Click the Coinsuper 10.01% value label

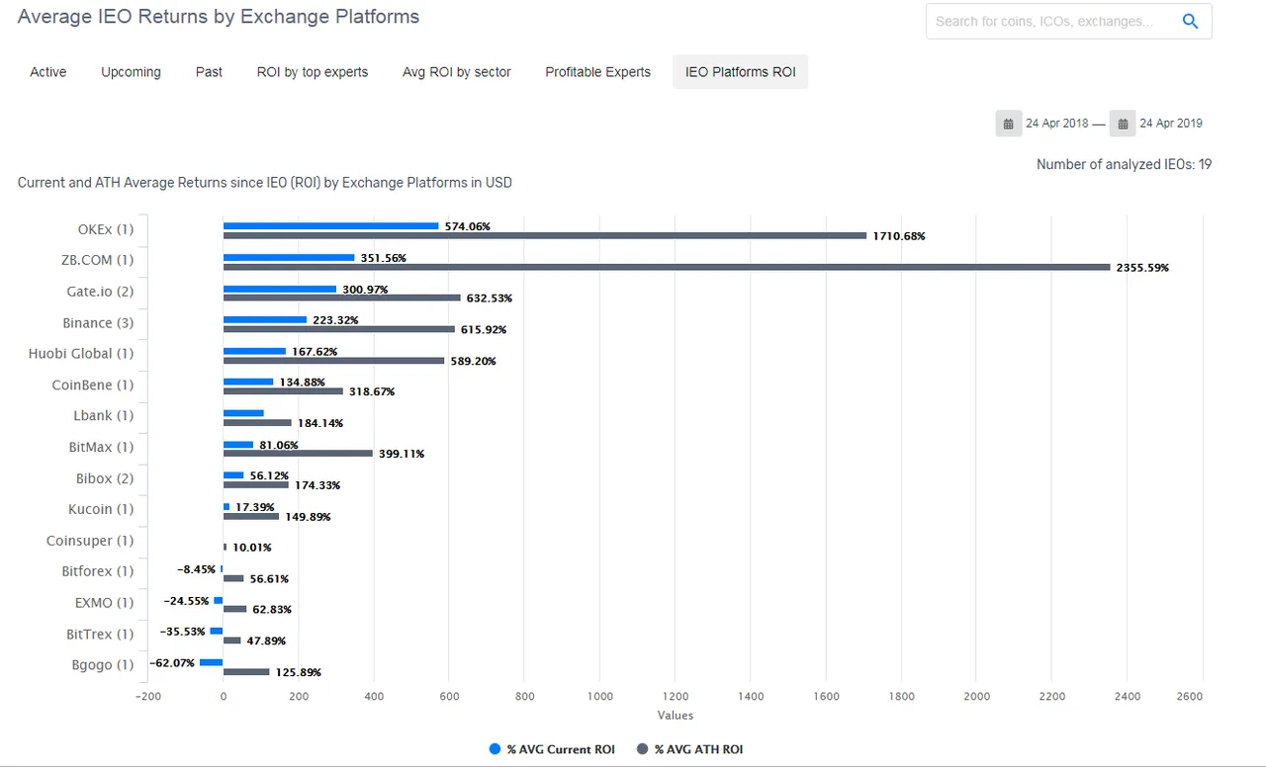click(252, 548)
